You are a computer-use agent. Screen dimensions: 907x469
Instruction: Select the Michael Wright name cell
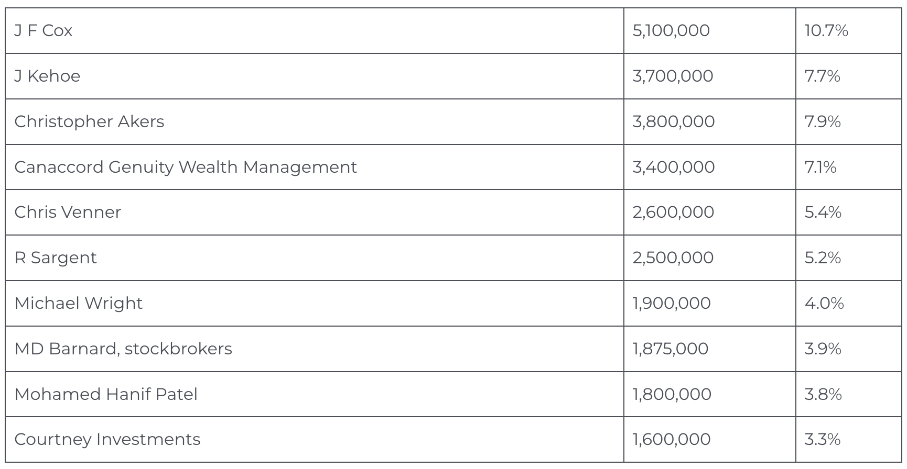pos(79,303)
